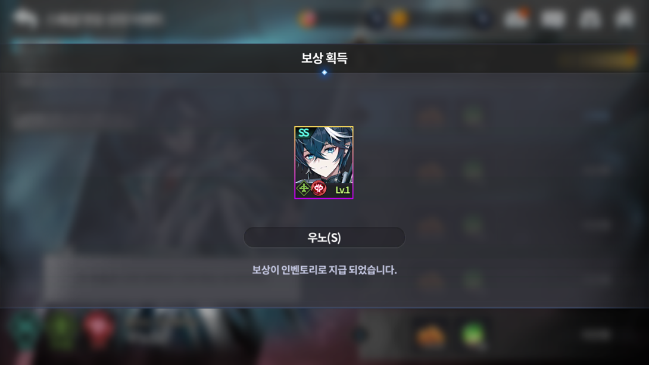This screenshot has width=649, height=365.
Task: Click the blurred red round icon at bottom left
Action: point(99,330)
